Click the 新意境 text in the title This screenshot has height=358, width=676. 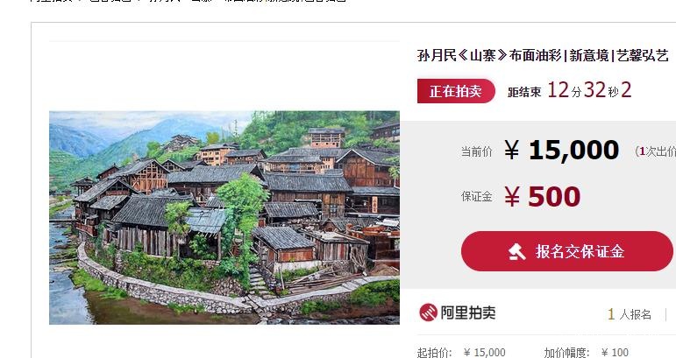click(589, 55)
